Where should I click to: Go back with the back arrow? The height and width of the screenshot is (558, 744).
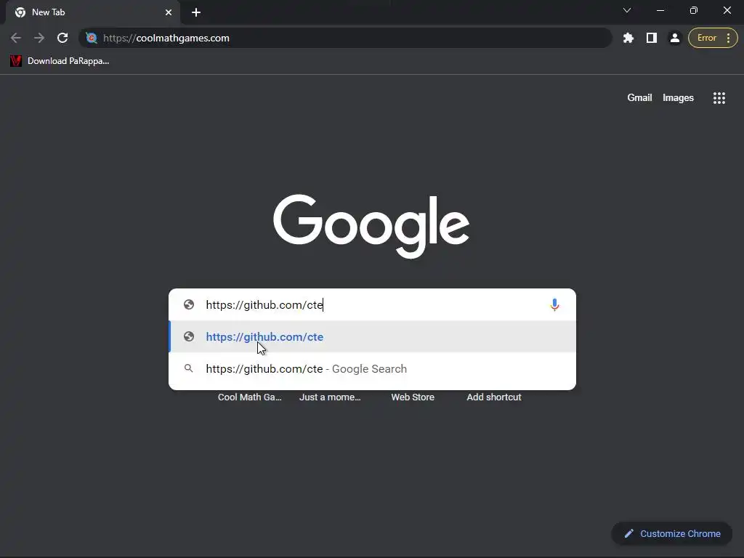click(16, 38)
